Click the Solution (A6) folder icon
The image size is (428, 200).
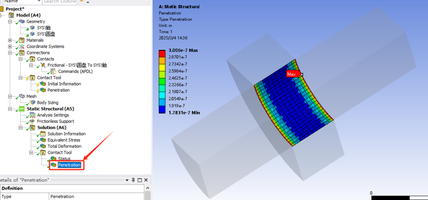click(x=32, y=128)
